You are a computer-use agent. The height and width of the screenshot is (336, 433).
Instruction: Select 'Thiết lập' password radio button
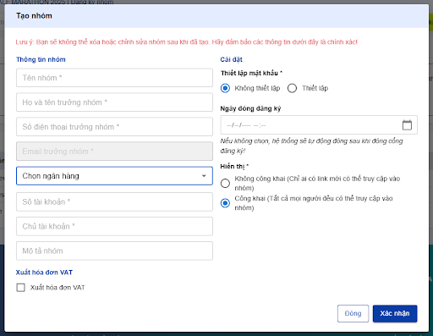coord(292,88)
